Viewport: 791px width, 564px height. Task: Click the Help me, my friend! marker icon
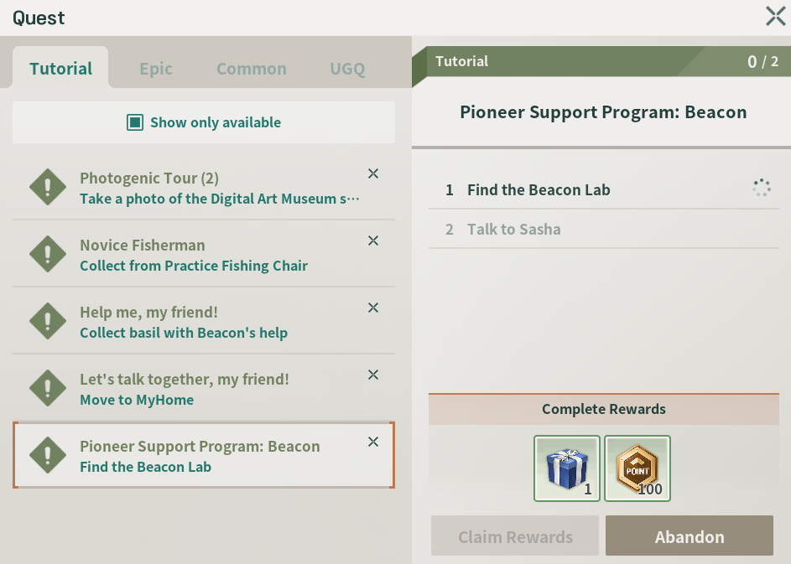(x=48, y=321)
